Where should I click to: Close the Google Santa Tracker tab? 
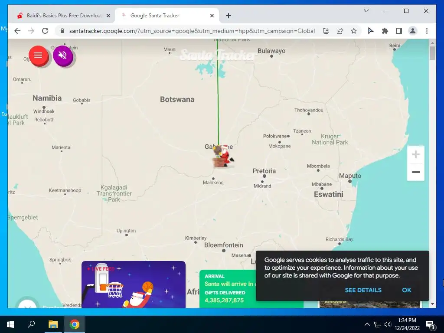click(212, 16)
